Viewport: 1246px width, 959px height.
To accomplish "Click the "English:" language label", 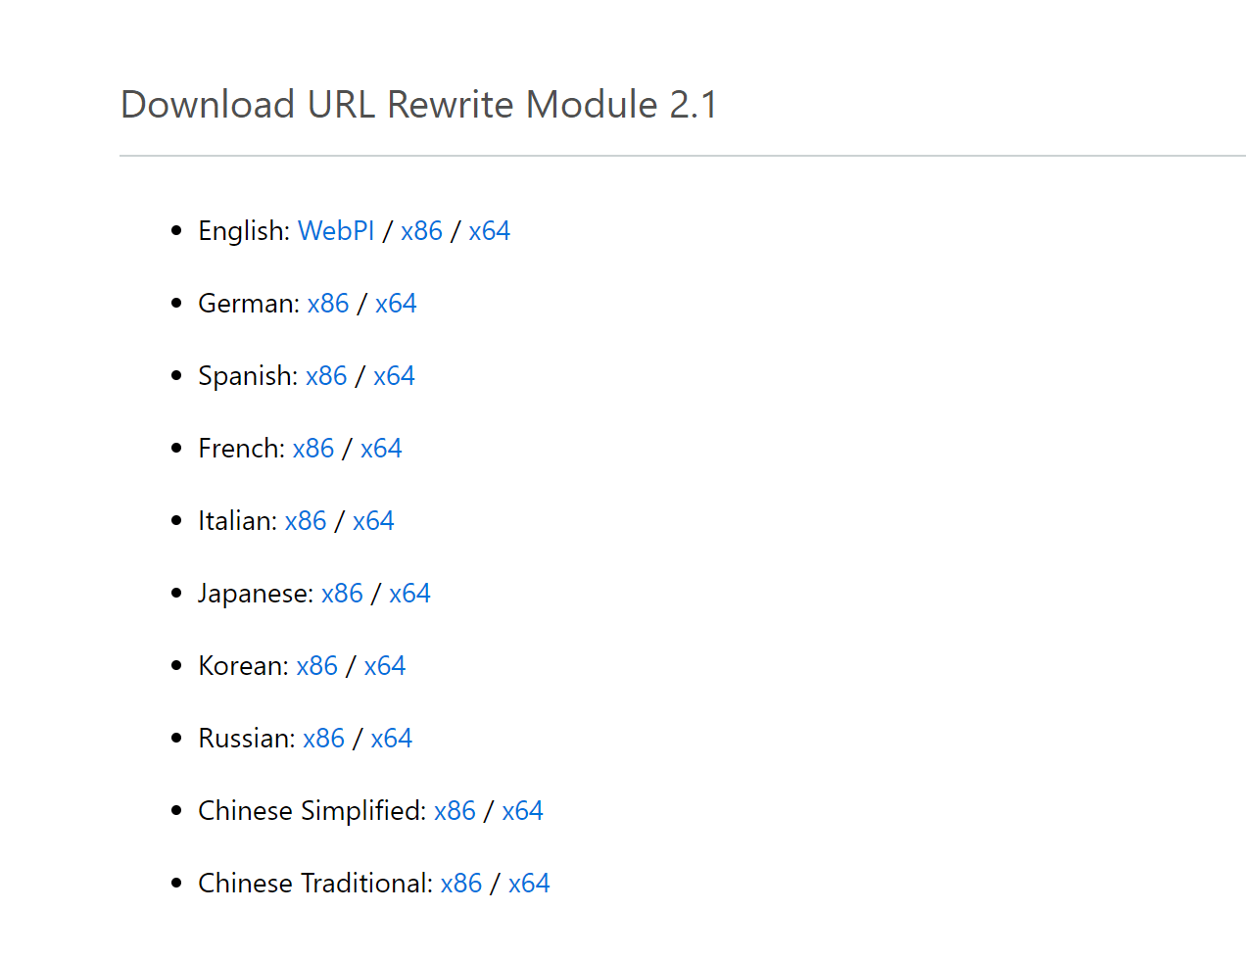I will (244, 231).
